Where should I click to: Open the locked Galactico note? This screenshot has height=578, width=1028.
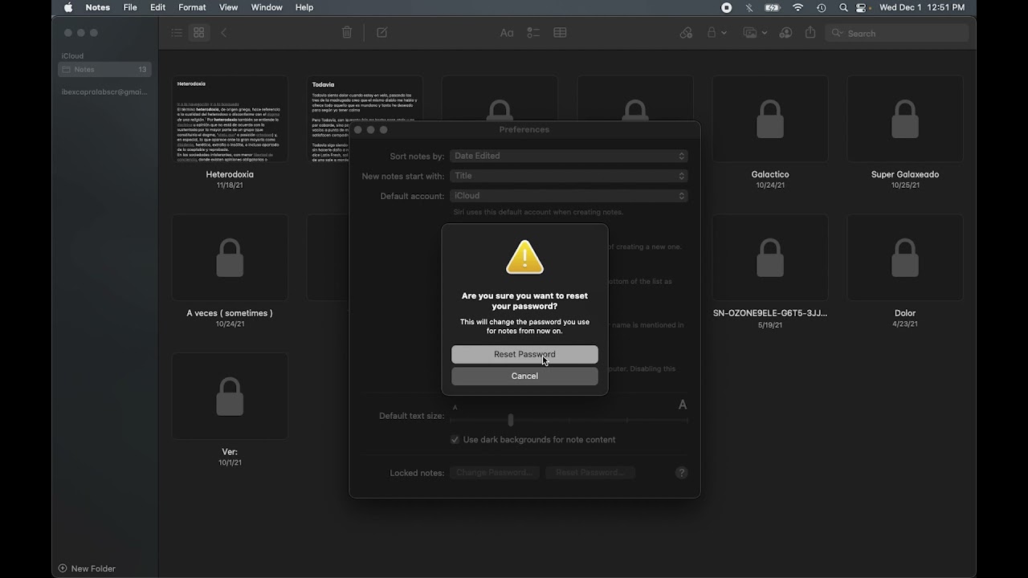[x=770, y=119]
